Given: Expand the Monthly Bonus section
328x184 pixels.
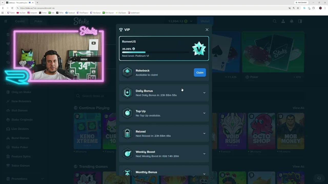Looking at the screenshot, I should pyautogui.click(x=204, y=174).
